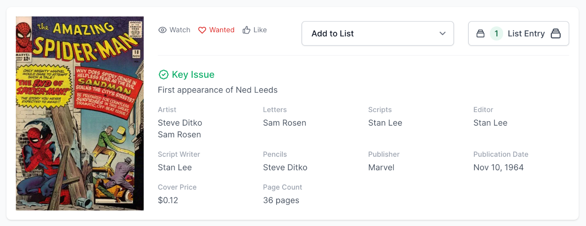Image resolution: width=586 pixels, height=226 pixels.
Task: Toggle the Watch label for this comic
Action: 180,30
